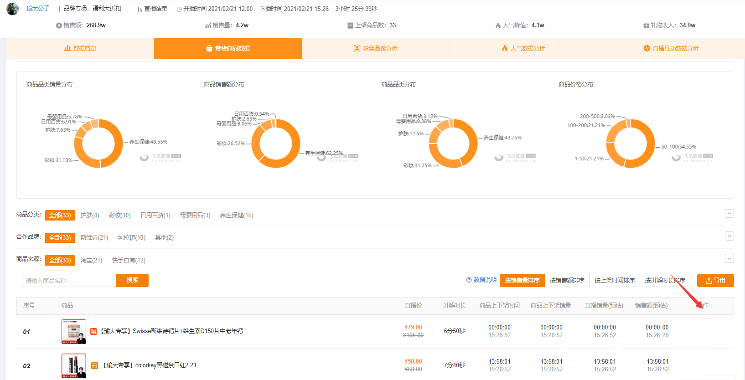Click the 商品销售额分布 donut chart
Screen dimensions: 745x380
point(276,144)
